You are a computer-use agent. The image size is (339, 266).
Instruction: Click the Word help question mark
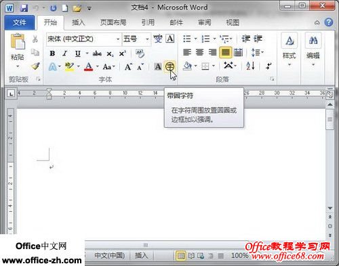[329, 22]
